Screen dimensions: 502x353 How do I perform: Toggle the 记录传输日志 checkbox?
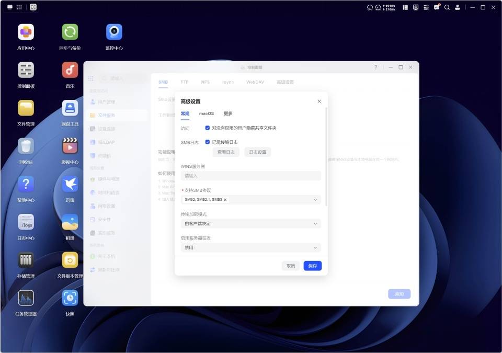click(208, 142)
